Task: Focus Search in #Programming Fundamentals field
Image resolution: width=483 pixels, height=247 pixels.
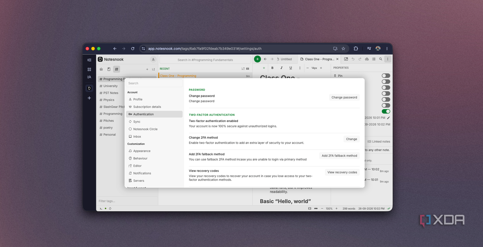Action: 205,60
